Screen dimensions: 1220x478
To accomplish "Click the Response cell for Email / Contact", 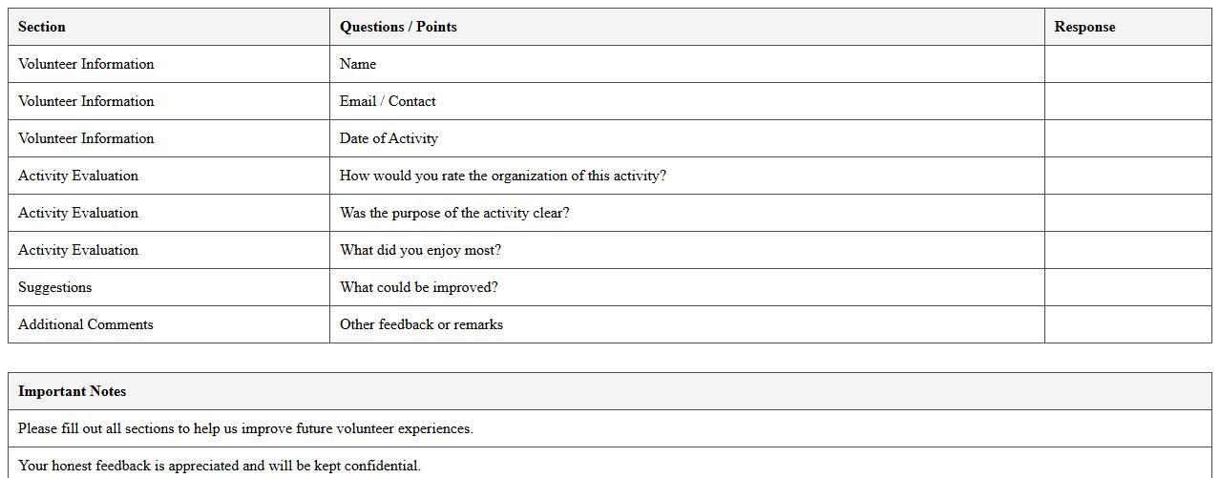I will pos(1127,101).
